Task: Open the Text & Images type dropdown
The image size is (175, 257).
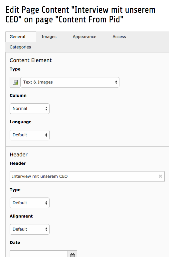Action: (x=70, y=82)
